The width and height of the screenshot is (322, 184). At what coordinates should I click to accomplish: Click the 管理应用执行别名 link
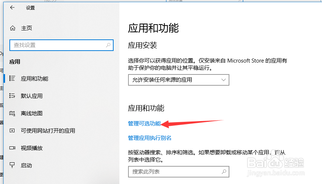(149, 138)
